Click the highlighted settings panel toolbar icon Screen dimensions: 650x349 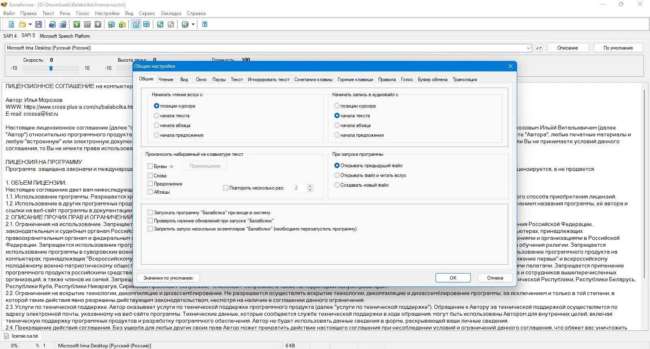[136, 24]
